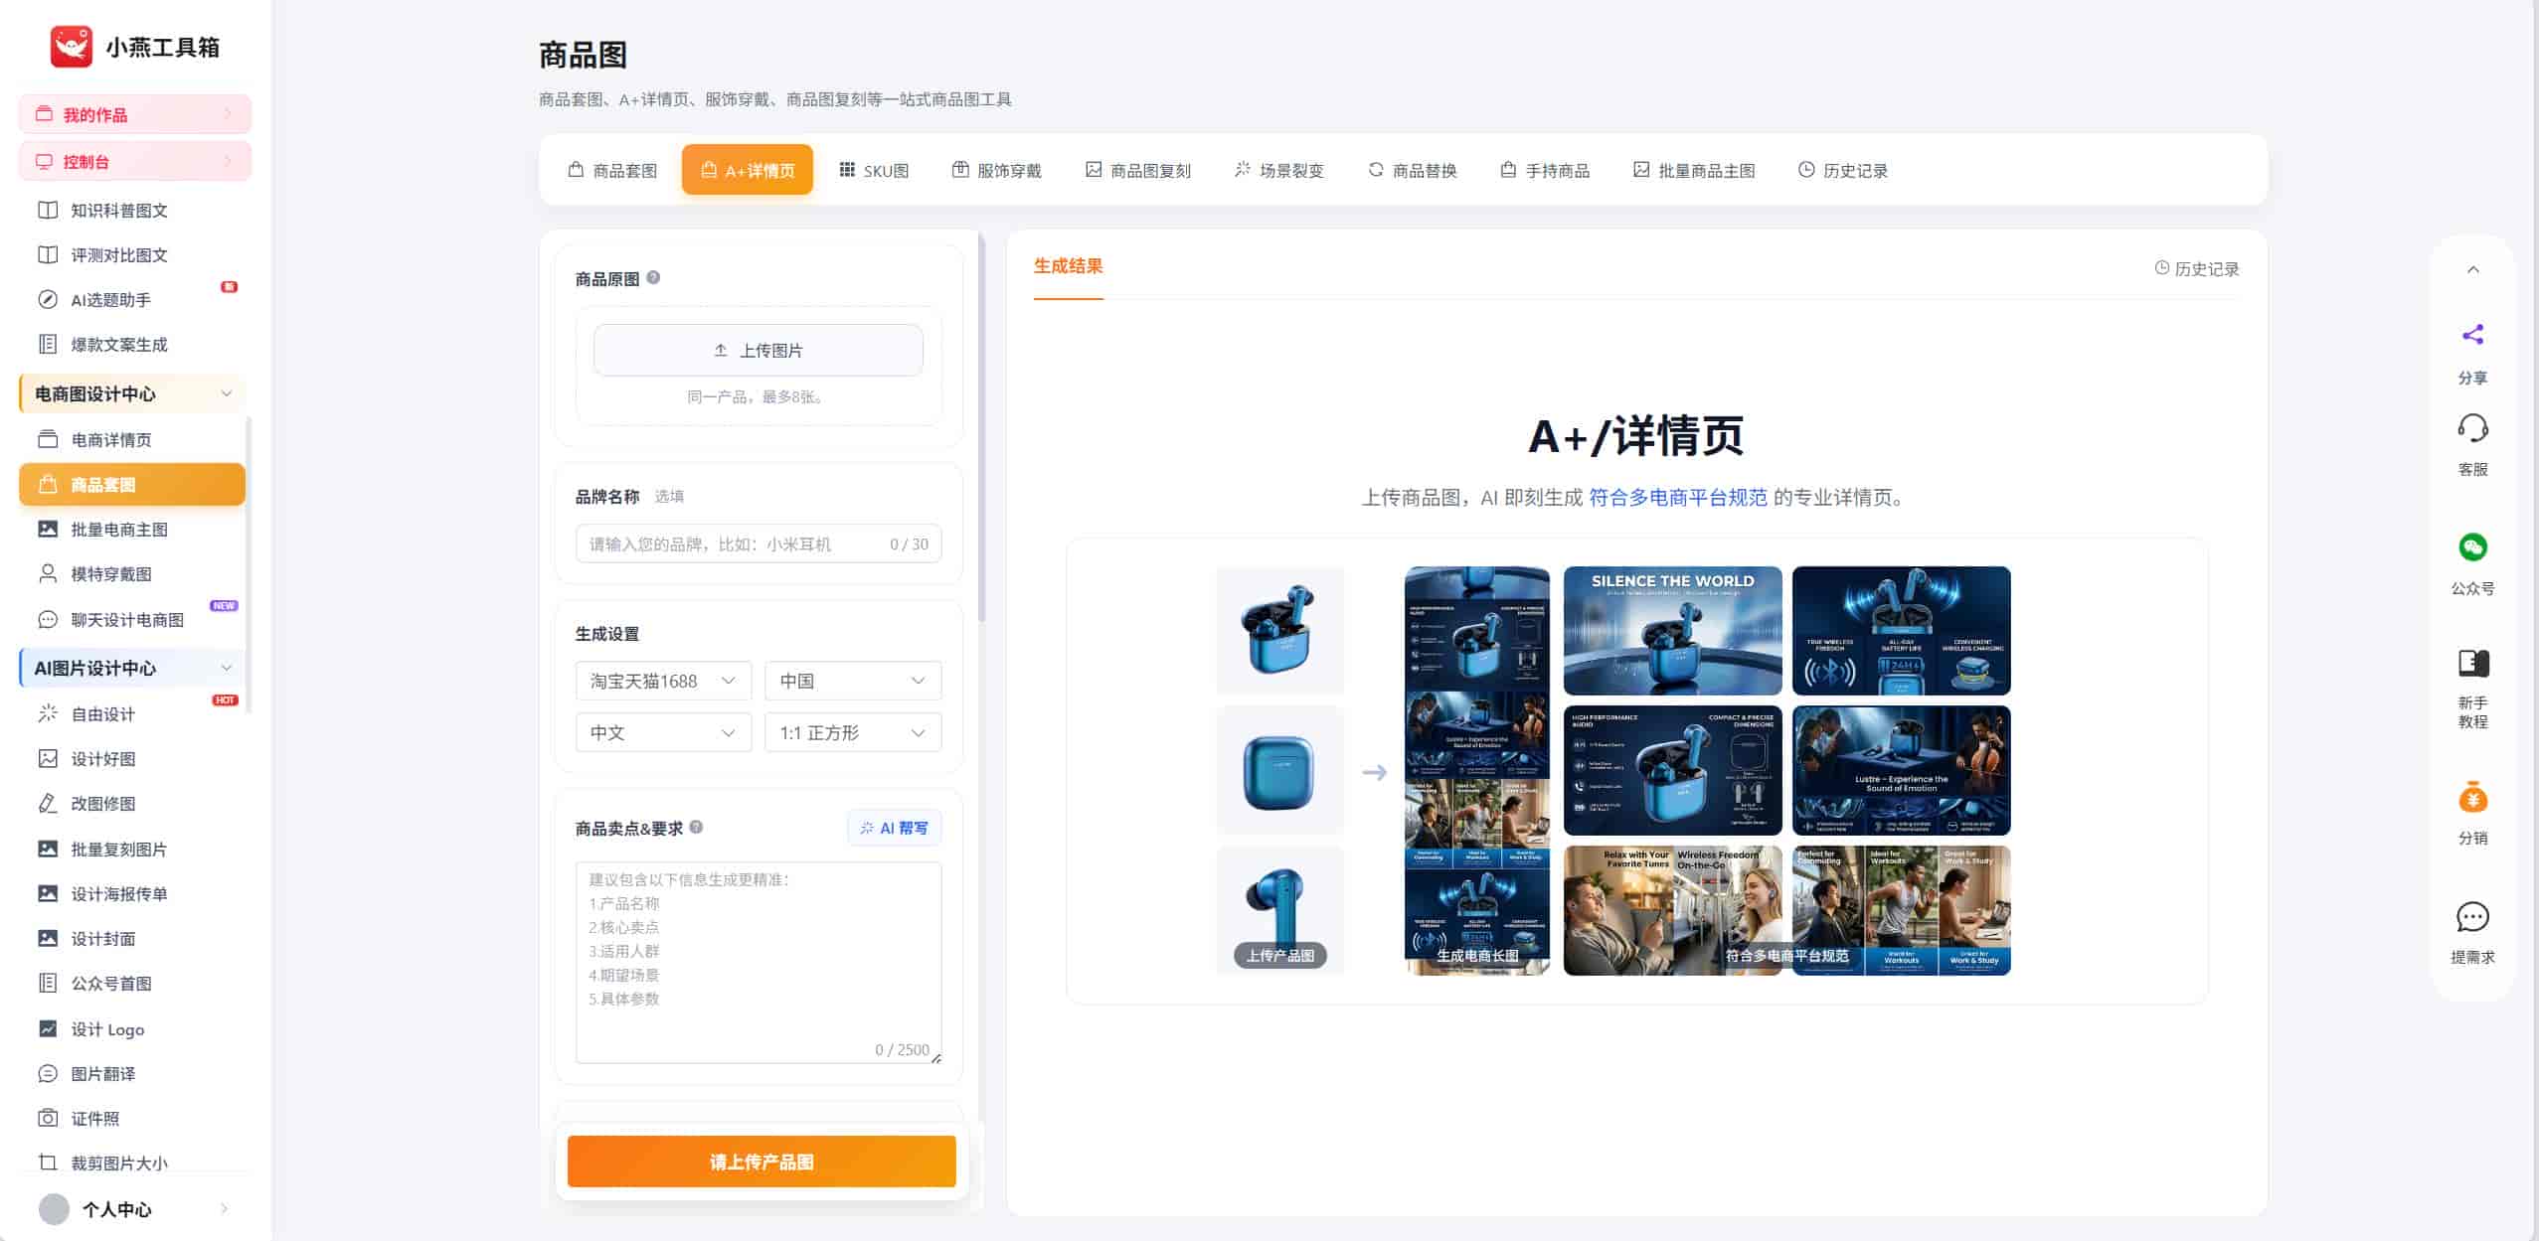Open 个人中心 at sidebar bottom
The image size is (2539, 1241).
click(133, 1208)
